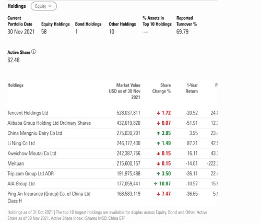Select Tencent share change value 1.72

coord(167,113)
